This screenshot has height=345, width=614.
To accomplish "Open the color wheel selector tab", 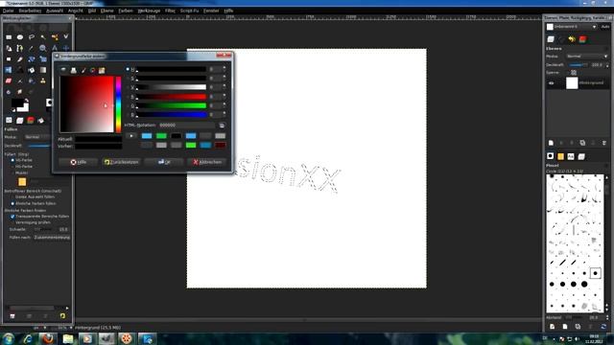I will (x=92, y=70).
